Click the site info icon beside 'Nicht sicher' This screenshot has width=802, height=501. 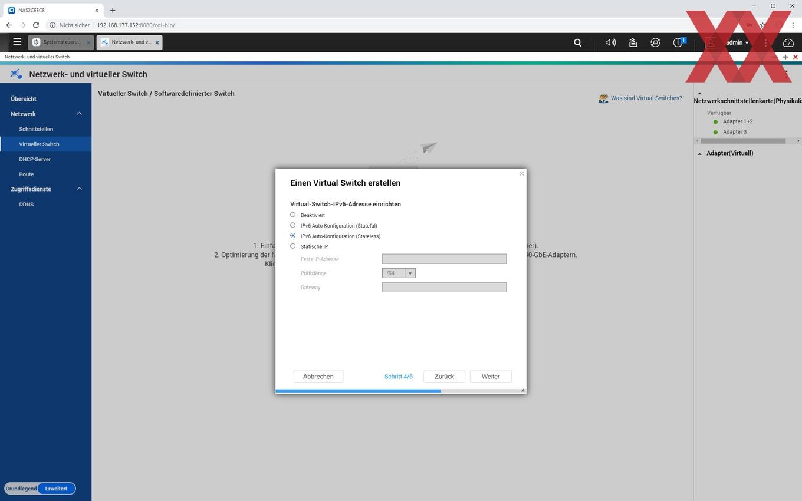(52, 25)
